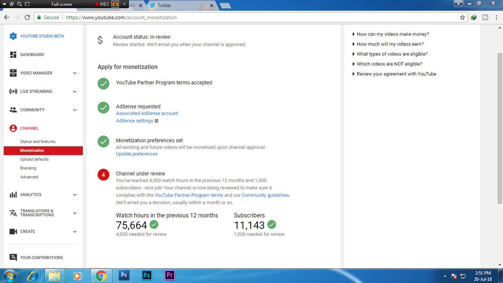Expand 'How much will my videos earn?'
503x283 pixels.
[x=388, y=44]
